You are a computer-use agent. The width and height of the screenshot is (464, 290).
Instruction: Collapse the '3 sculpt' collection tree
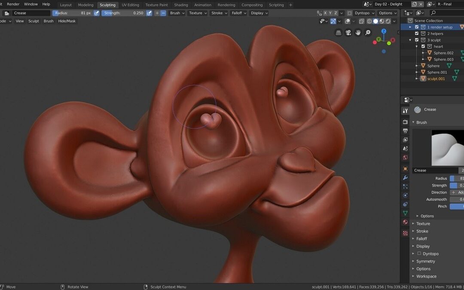click(410, 40)
